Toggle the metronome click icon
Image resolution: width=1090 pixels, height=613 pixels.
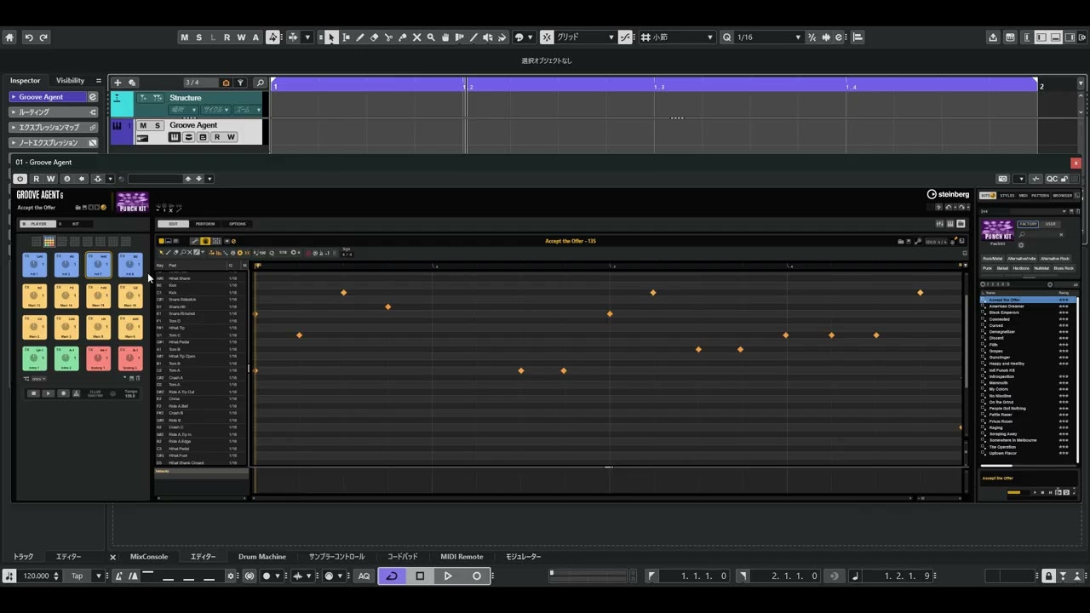118,576
